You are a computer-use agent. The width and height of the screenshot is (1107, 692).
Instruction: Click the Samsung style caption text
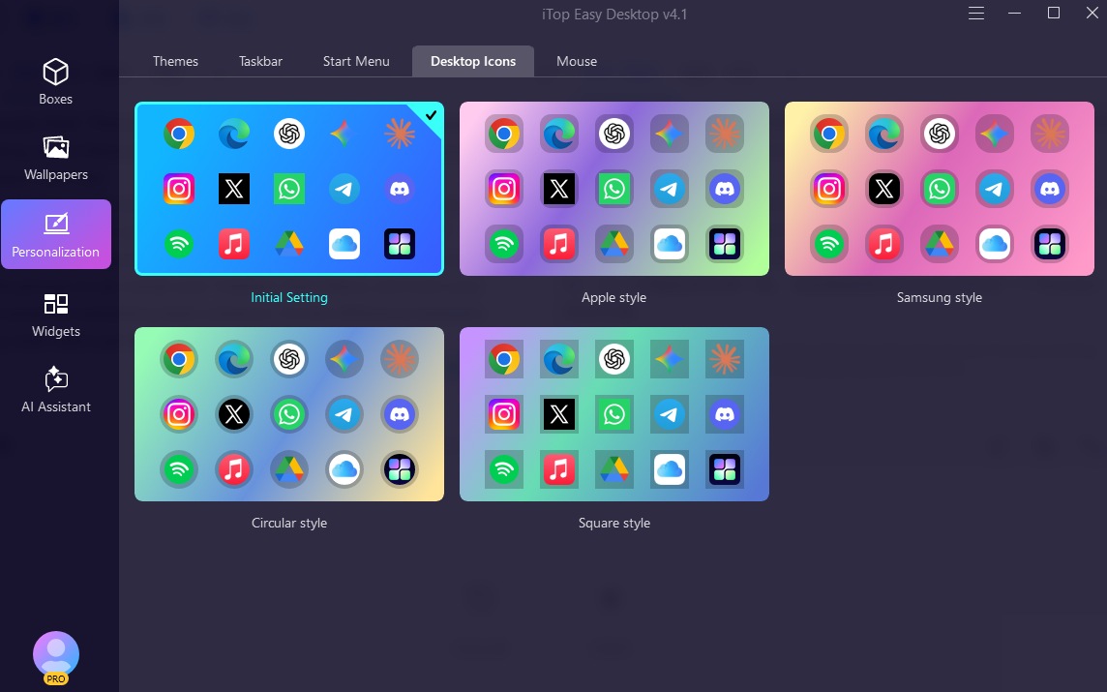pyautogui.click(x=939, y=298)
